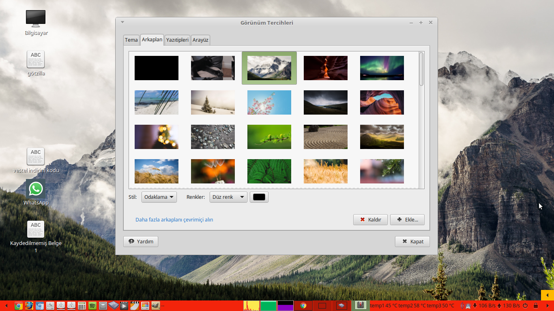Viewport: 554px width, 311px height.
Task: Open the image viewer launcher in panel
Action: (145, 306)
